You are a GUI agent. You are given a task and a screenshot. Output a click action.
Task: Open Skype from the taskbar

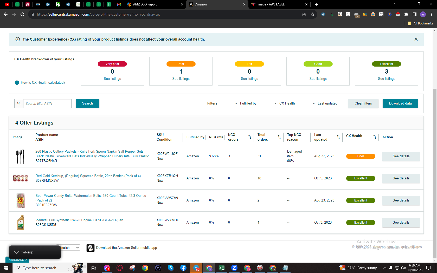coord(171,268)
